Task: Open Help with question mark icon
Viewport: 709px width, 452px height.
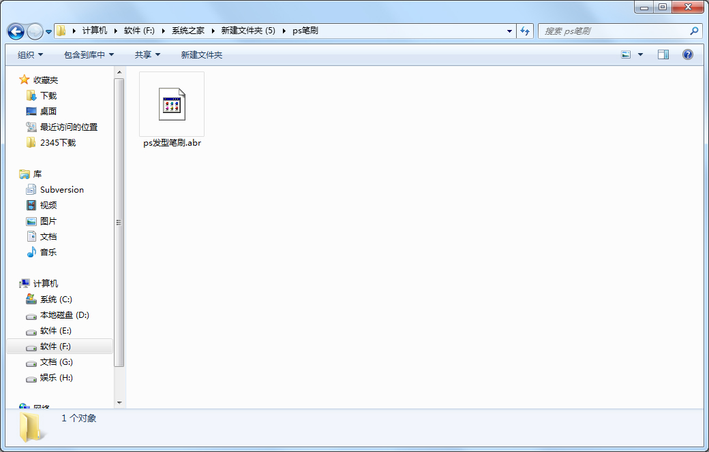Action: pos(688,54)
